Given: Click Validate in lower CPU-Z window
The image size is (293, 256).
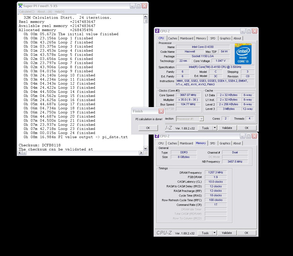Looking at the screenshot, I should click(227, 233).
